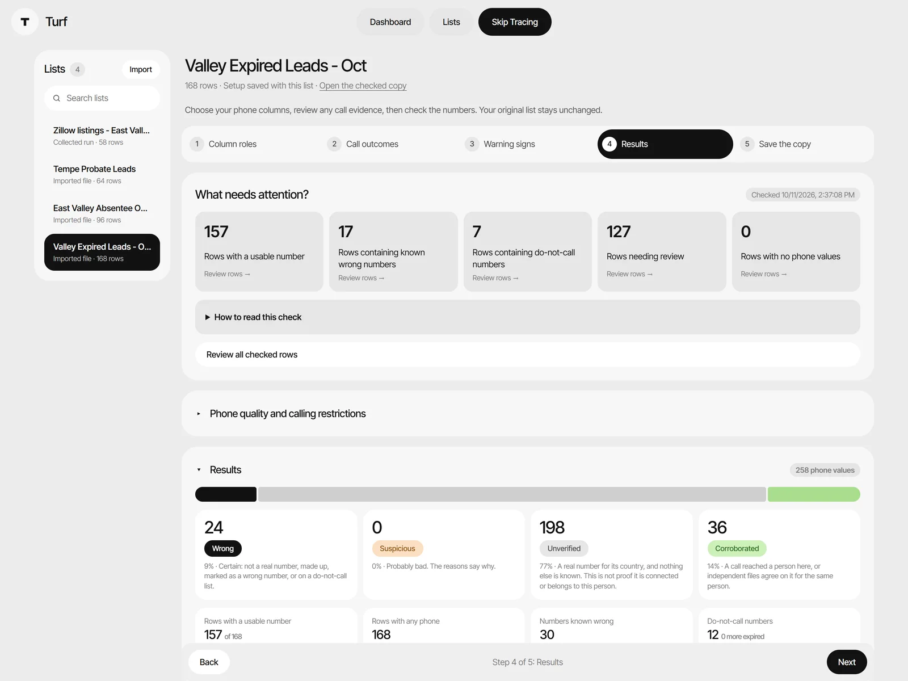The height and width of the screenshot is (681, 908).
Task: Click Review all checked rows
Action: tap(528, 355)
